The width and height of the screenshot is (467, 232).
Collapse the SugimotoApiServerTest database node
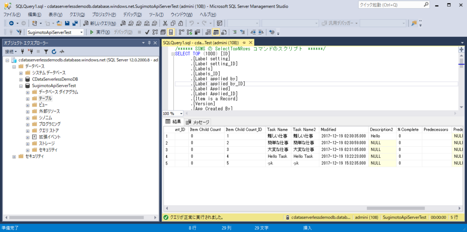point(21,86)
